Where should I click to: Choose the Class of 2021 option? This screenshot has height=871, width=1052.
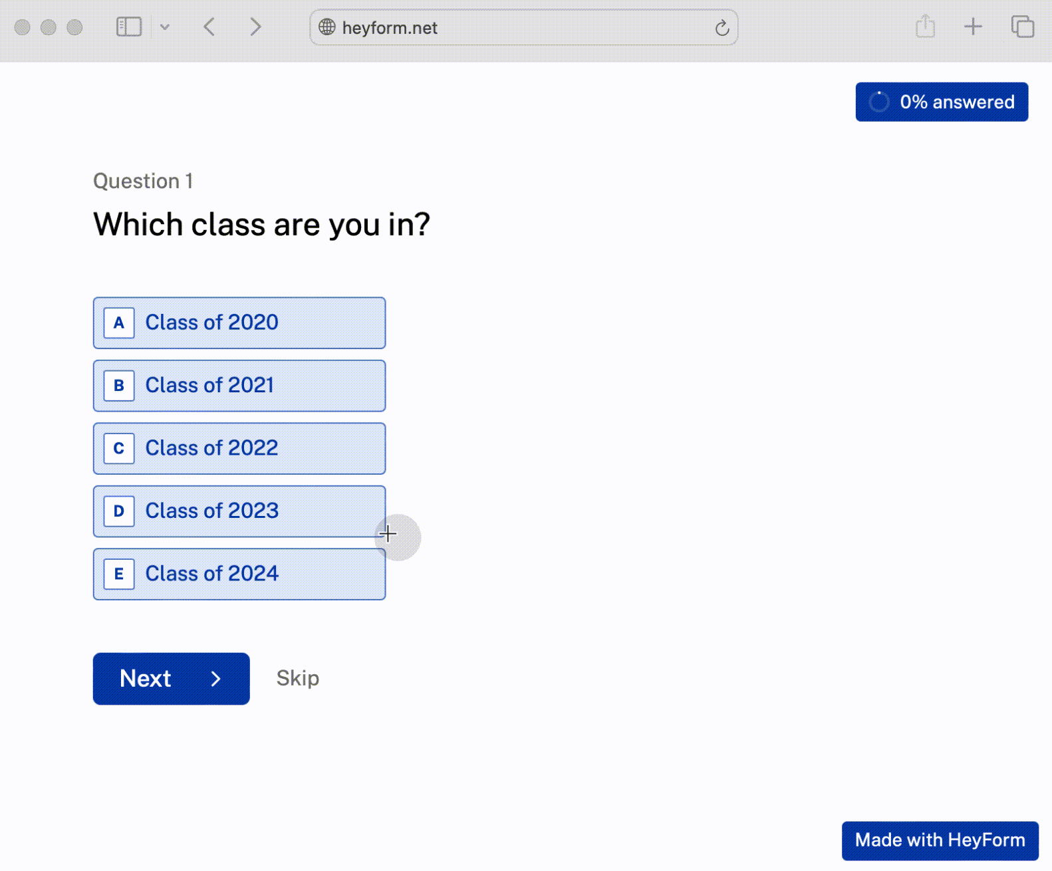[239, 386]
